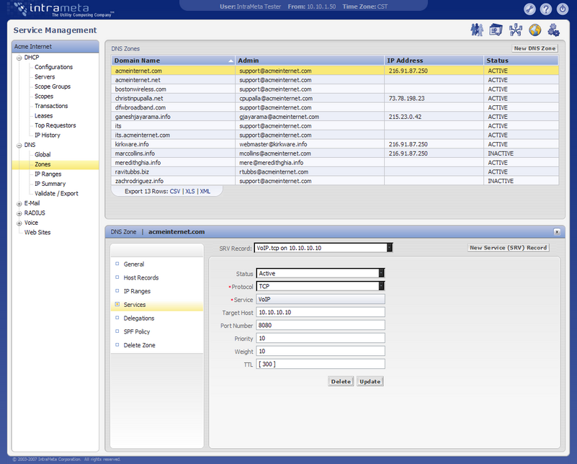The image size is (577, 464).
Task: Focus the Port Number field
Action: coord(321,325)
